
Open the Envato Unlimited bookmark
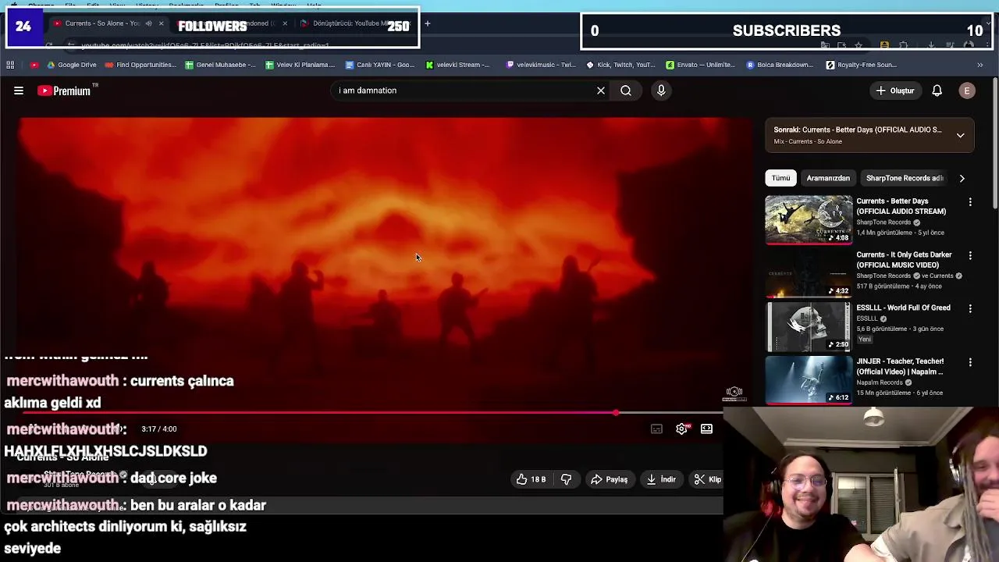pyautogui.click(x=701, y=65)
